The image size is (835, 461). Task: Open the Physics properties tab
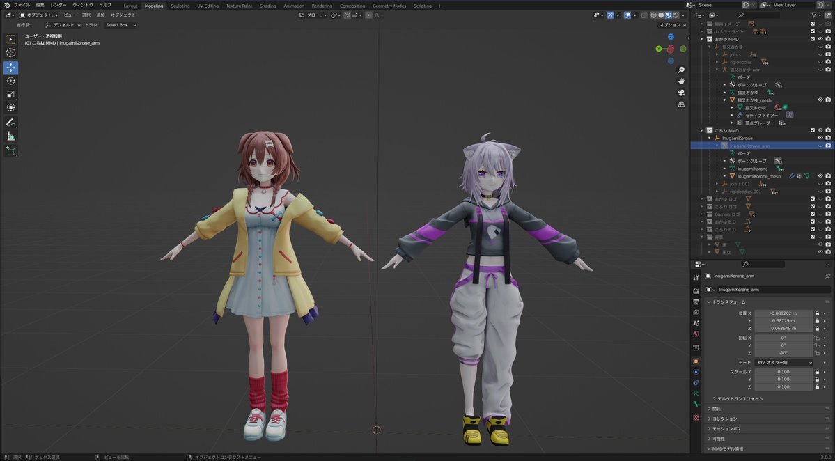tap(696, 372)
